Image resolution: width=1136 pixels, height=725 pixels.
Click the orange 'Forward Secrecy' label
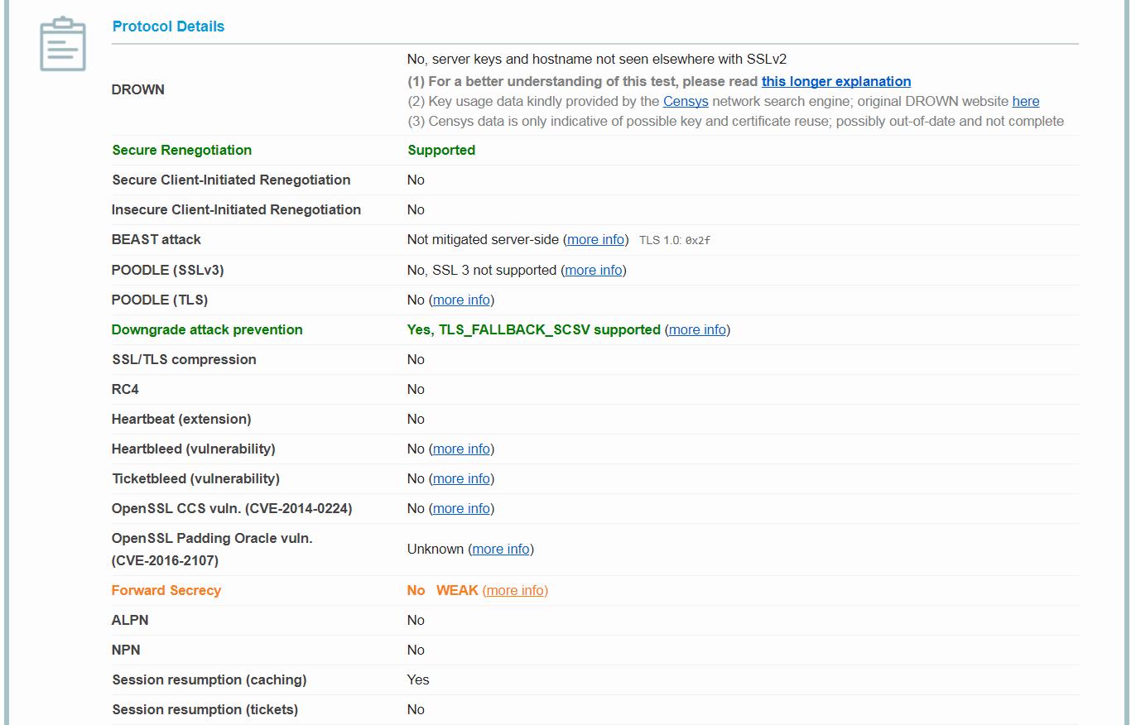[166, 590]
